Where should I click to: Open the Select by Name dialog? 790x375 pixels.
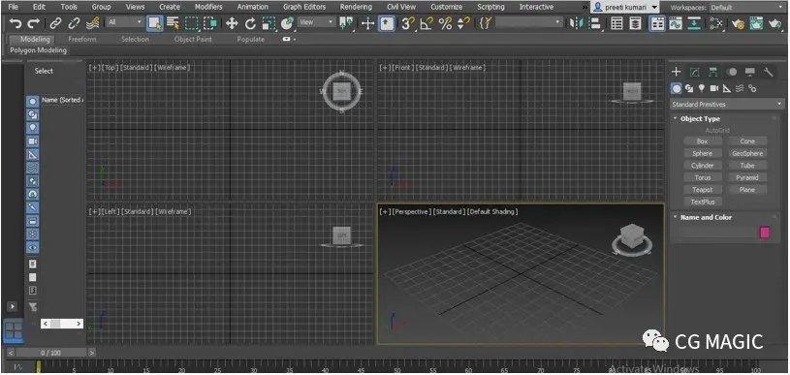(x=173, y=23)
